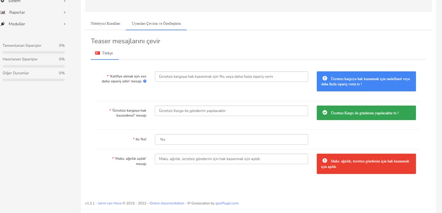Click the red 'Maks. ağırlık' preview alert
Viewport: 442px width, 213px height.
[x=366, y=164]
